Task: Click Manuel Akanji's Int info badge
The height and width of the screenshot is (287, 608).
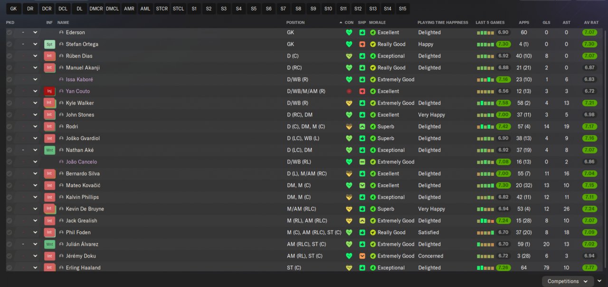Action: pyautogui.click(x=49, y=68)
